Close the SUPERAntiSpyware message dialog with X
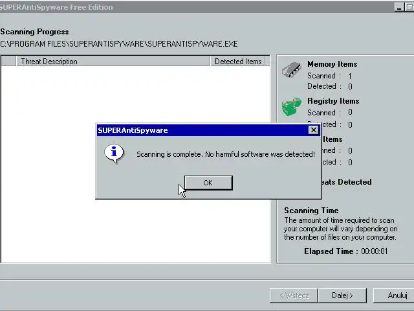The width and height of the screenshot is (414, 311). pos(313,130)
